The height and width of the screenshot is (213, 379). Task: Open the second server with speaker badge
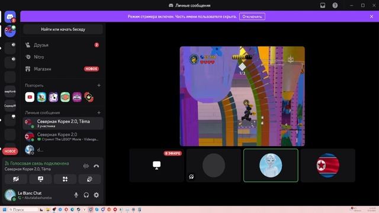(10, 63)
